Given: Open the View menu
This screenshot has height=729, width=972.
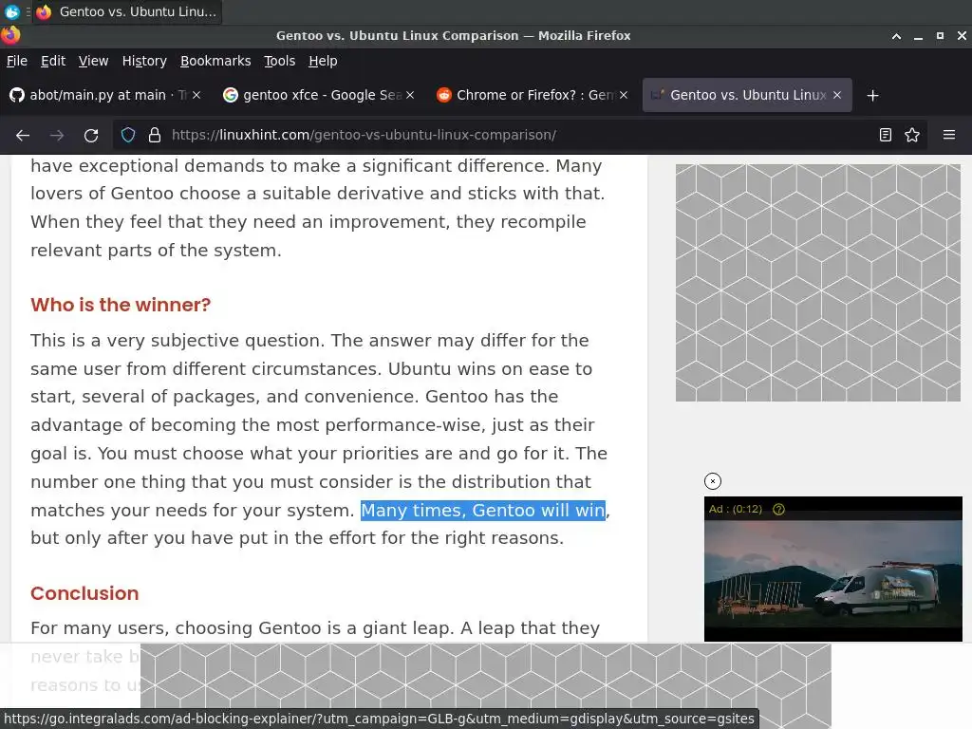Looking at the screenshot, I should (94, 61).
